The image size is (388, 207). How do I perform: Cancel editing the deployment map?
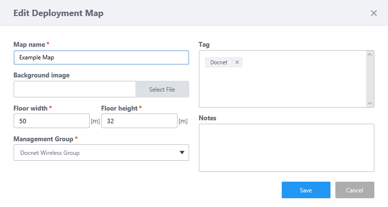[354, 190]
